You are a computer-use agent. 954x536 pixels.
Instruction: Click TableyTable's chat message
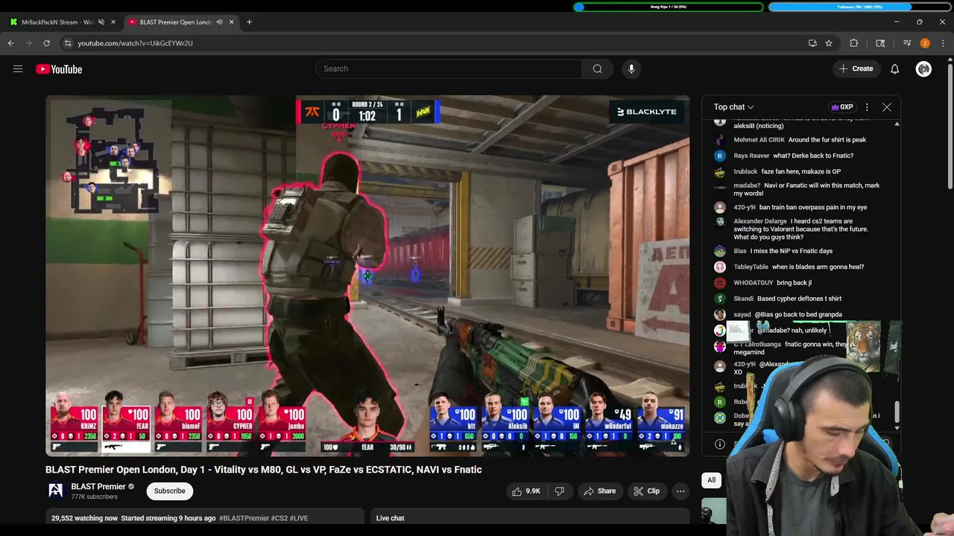pos(818,267)
